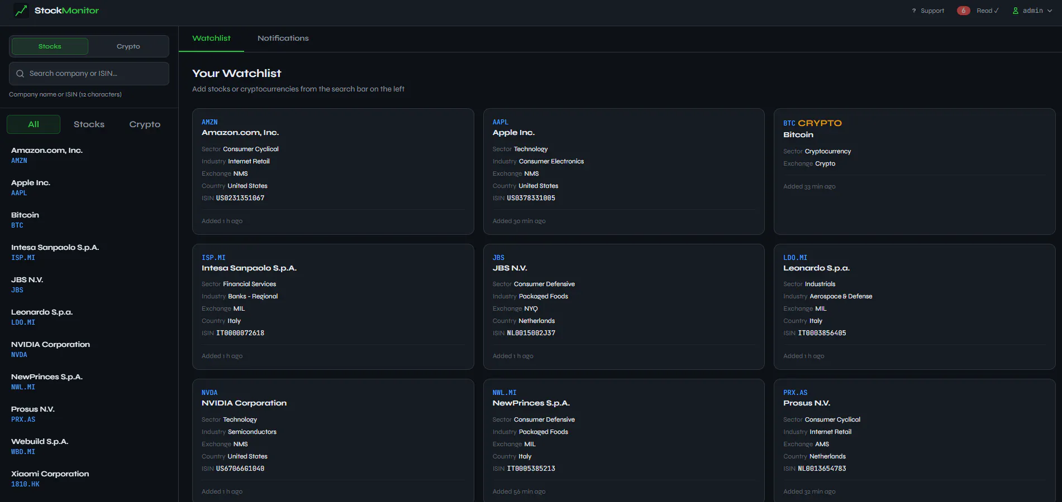
Task: Click ISIN US0231351067 on Amazon card
Action: (x=240, y=198)
